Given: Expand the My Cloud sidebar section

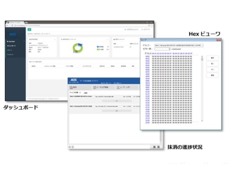Looking at the screenshot, I should pyautogui.click(x=24, y=41).
